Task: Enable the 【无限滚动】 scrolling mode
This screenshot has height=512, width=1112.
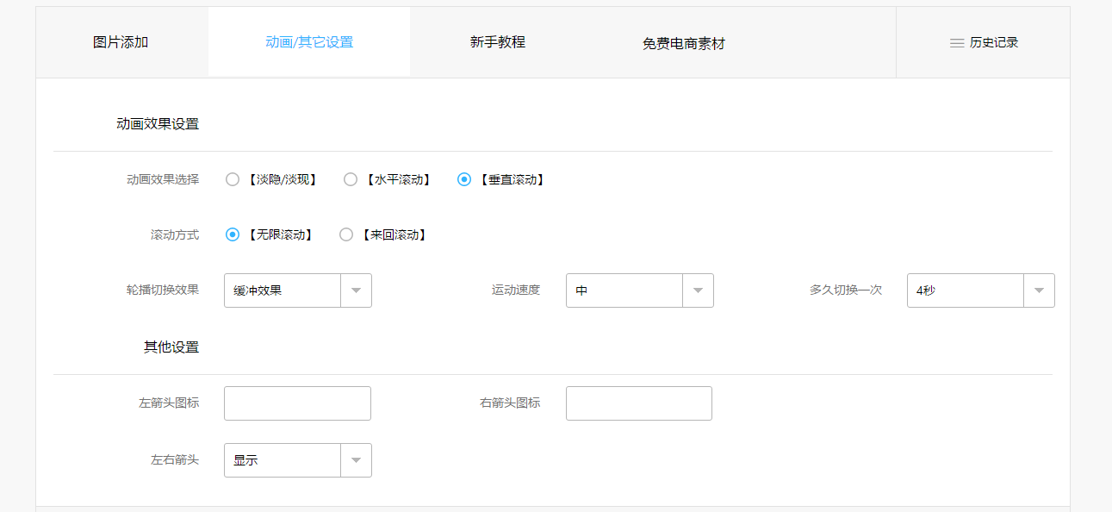Action: click(232, 234)
